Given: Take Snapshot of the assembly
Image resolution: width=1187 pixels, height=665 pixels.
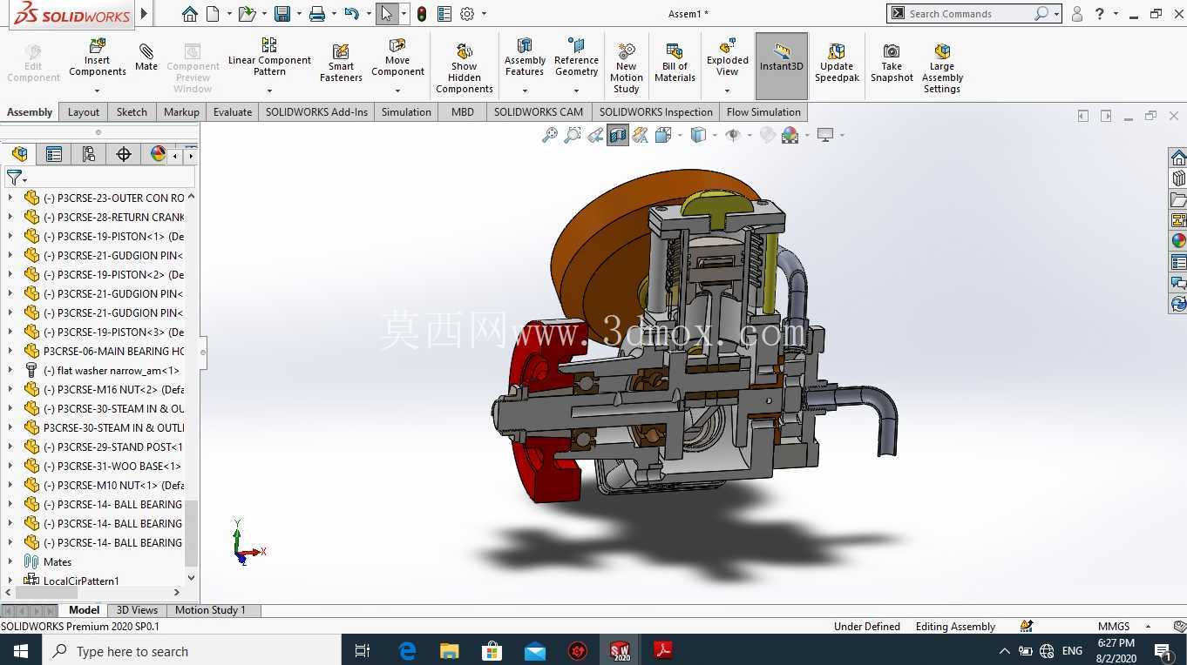Looking at the screenshot, I should pyautogui.click(x=892, y=63).
